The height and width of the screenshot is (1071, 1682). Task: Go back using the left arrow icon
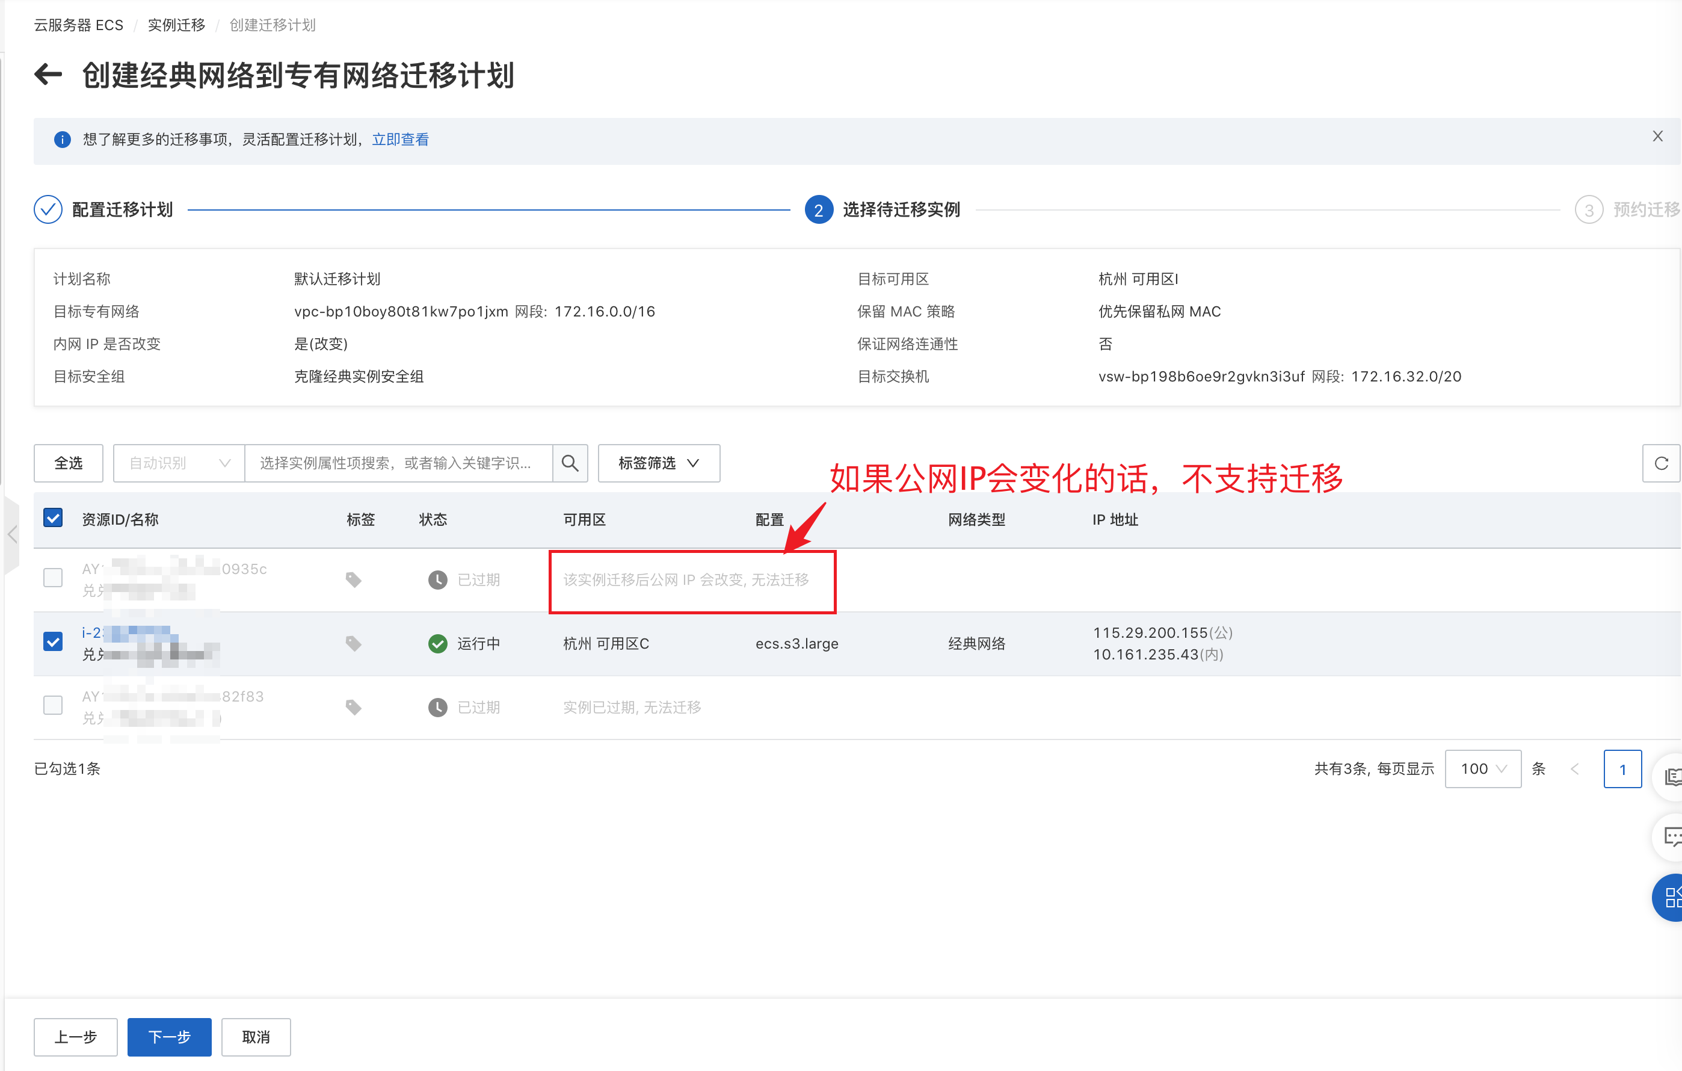click(48, 74)
